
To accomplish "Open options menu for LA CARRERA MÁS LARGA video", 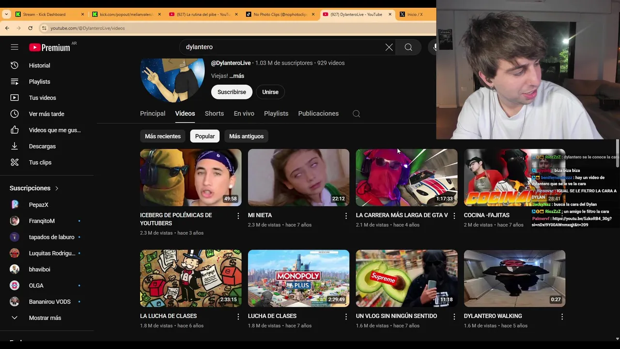I will click(x=454, y=216).
